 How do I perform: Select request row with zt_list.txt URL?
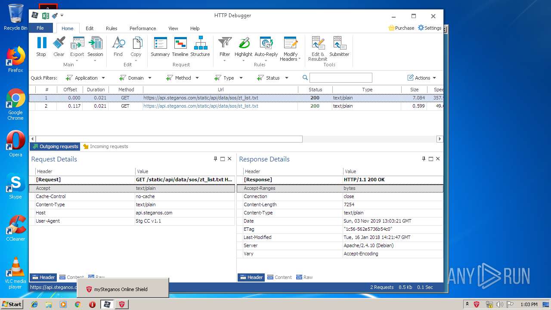pos(236,98)
